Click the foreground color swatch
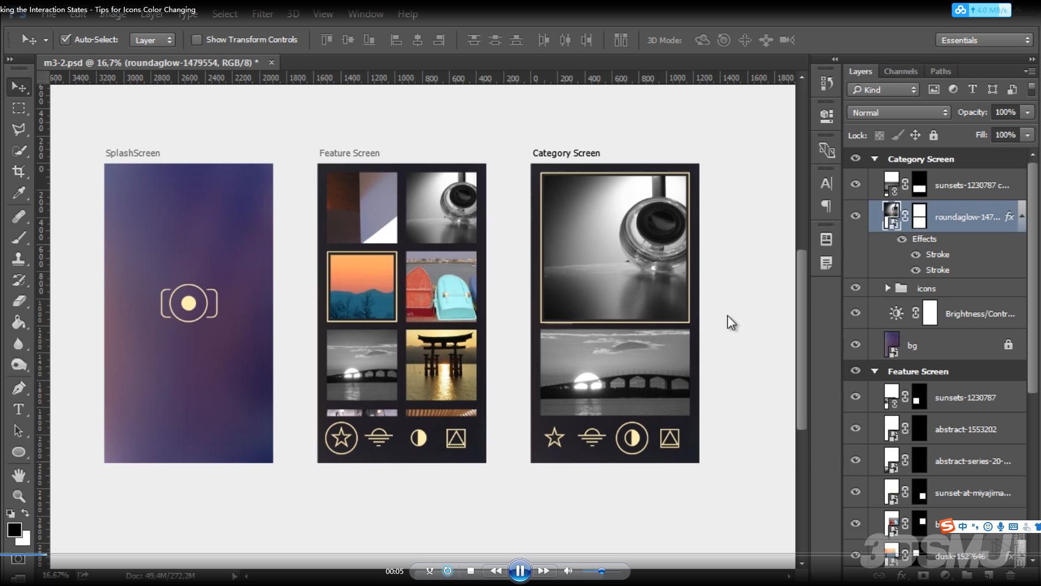Image resolution: width=1041 pixels, height=586 pixels. [x=14, y=529]
